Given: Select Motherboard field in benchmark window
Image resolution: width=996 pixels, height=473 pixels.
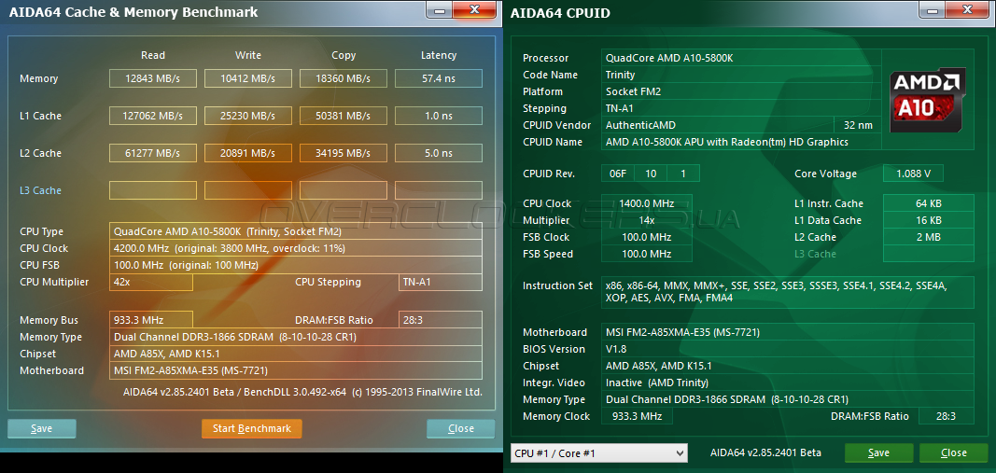Looking at the screenshot, I should pyautogui.click(x=295, y=370).
